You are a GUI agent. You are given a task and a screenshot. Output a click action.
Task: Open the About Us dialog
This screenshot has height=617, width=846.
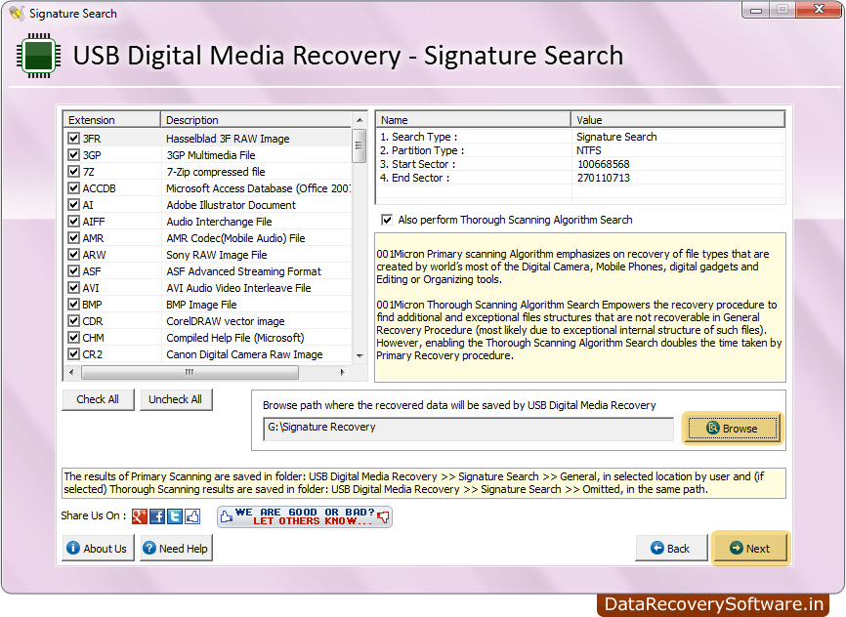pos(98,548)
